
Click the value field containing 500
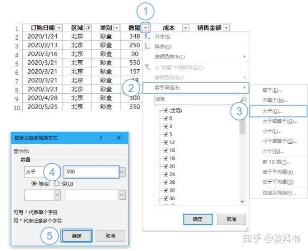(x=92, y=172)
